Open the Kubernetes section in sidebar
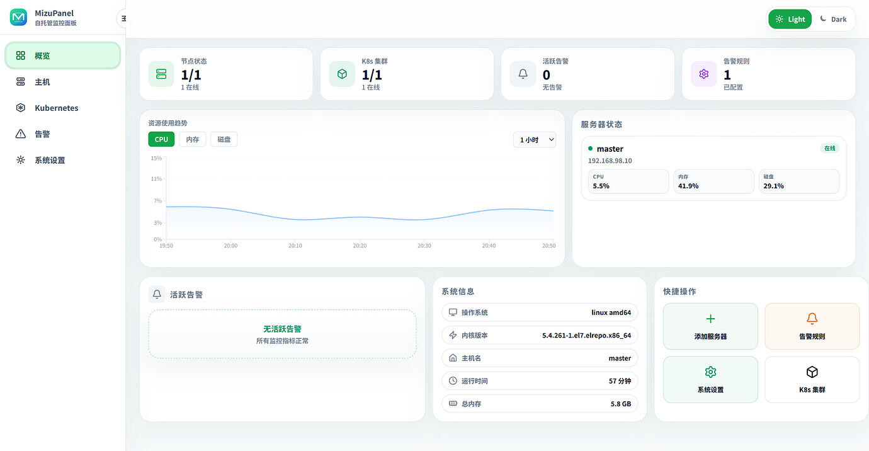Viewport: 869px width, 451px height. point(62,108)
